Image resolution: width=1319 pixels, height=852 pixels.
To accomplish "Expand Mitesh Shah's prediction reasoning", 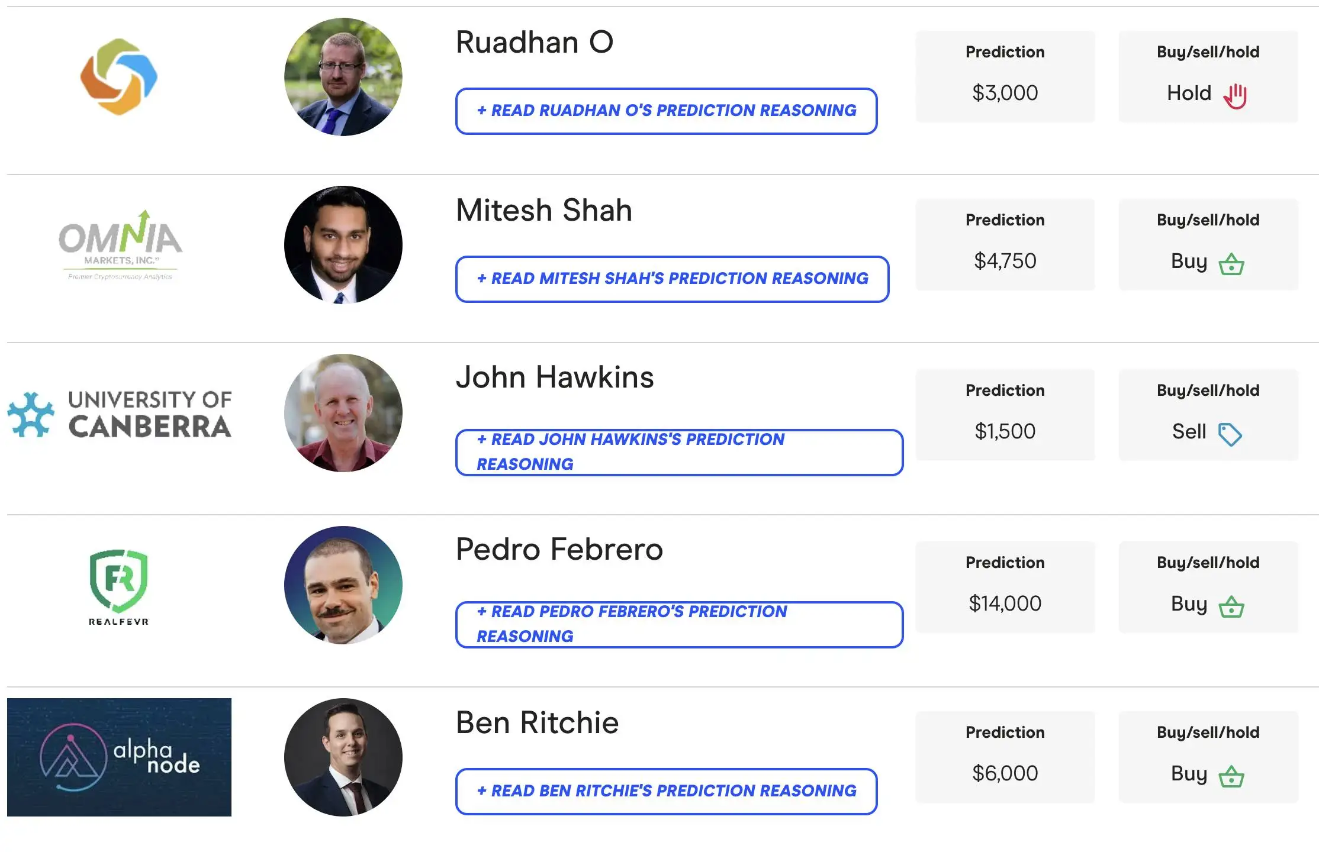I will 672,279.
